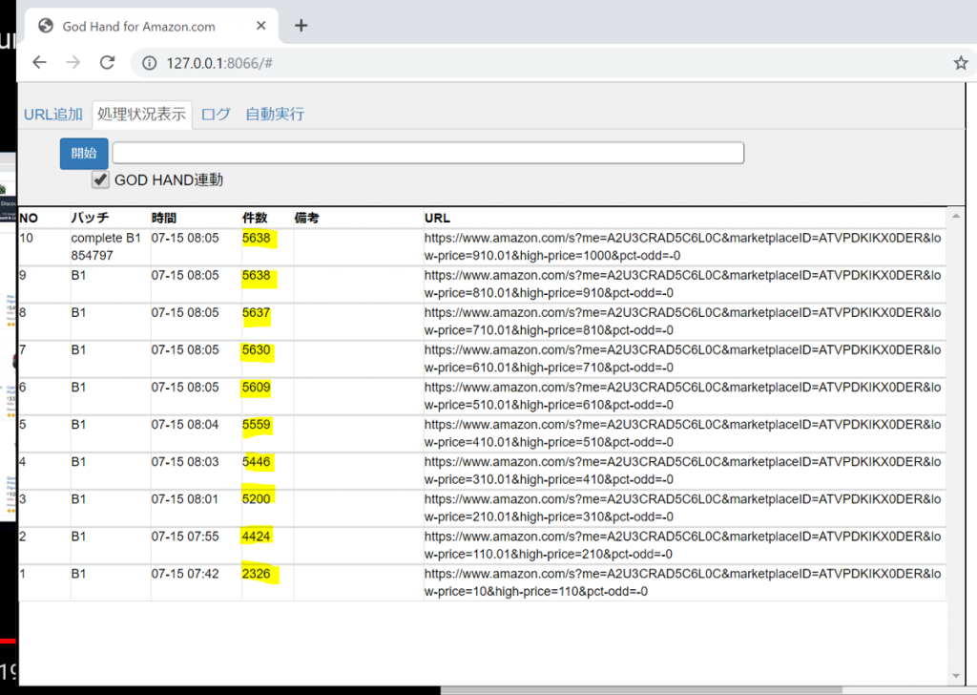Reload the page with refresh icon
The image size is (977, 695).
coord(107,62)
